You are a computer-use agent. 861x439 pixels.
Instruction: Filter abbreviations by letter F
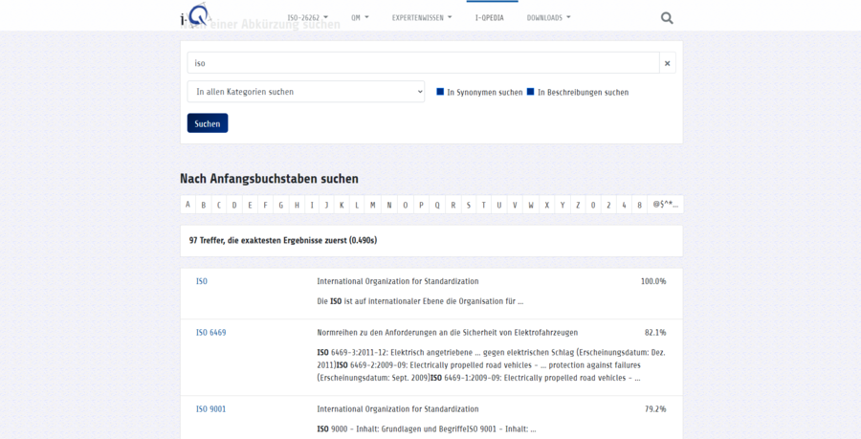point(265,205)
